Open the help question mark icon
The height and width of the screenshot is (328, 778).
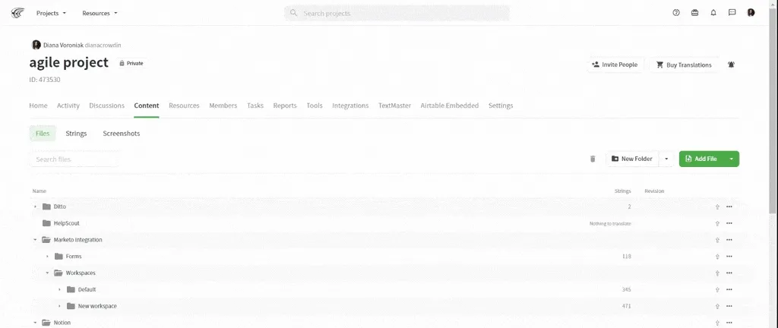[x=675, y=13]
